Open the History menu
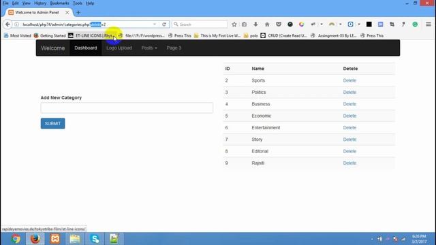 [x=40, y=3]
